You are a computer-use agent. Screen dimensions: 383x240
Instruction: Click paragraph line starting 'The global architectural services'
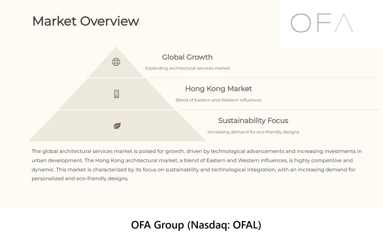pyautogui.click(x=197, y=151)
